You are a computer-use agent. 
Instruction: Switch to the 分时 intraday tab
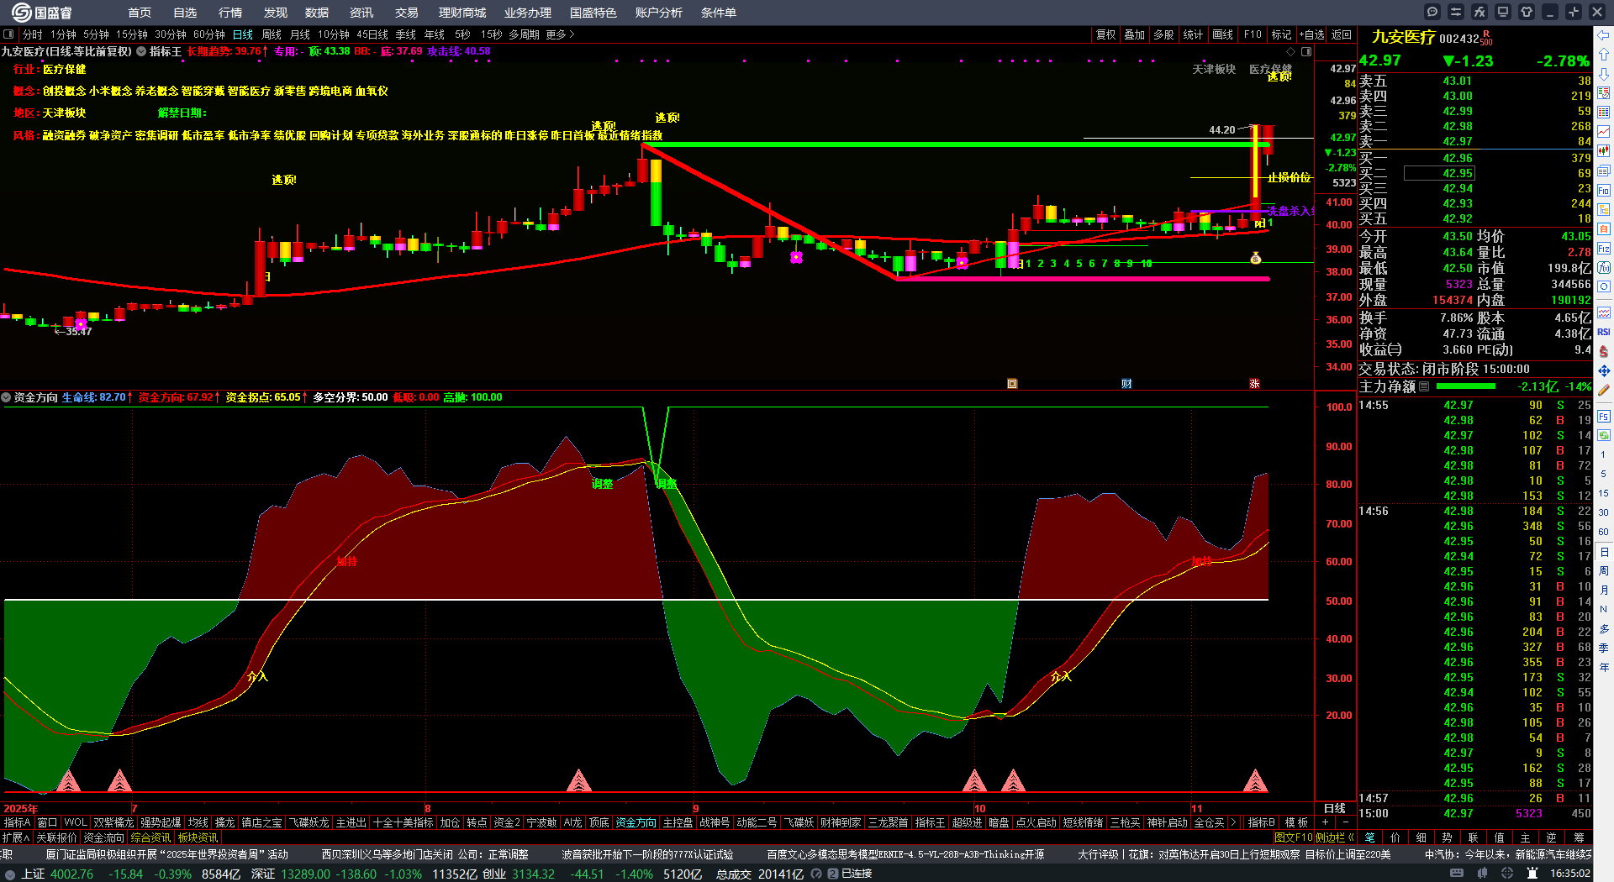[33, 34]
